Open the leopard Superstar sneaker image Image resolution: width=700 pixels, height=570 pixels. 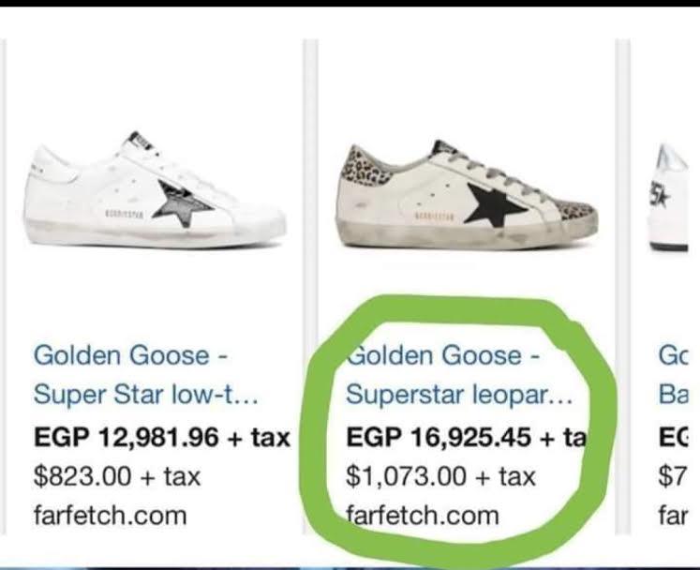pos(467,194)
